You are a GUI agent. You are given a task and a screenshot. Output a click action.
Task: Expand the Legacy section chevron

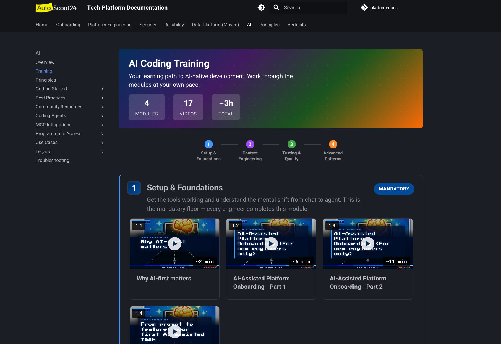point(102,151)
